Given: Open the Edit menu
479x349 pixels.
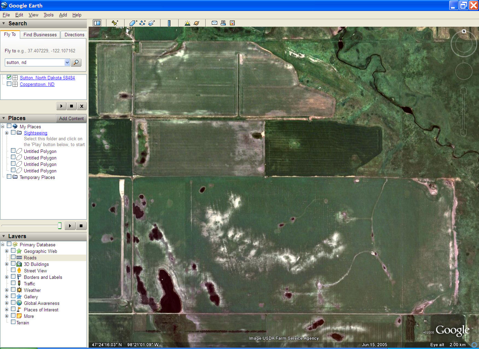Looking at the screenshot, I should pos(19,15).
